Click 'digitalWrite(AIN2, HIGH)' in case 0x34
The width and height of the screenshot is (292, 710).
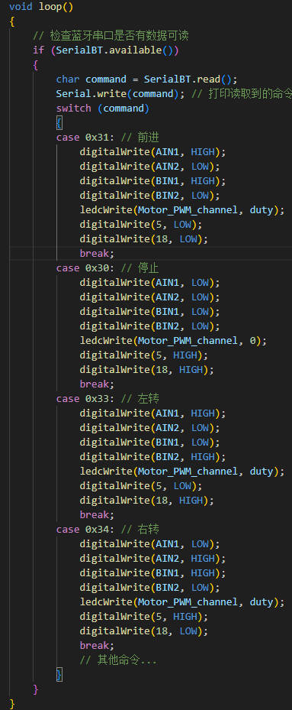(x=152, y=559)
